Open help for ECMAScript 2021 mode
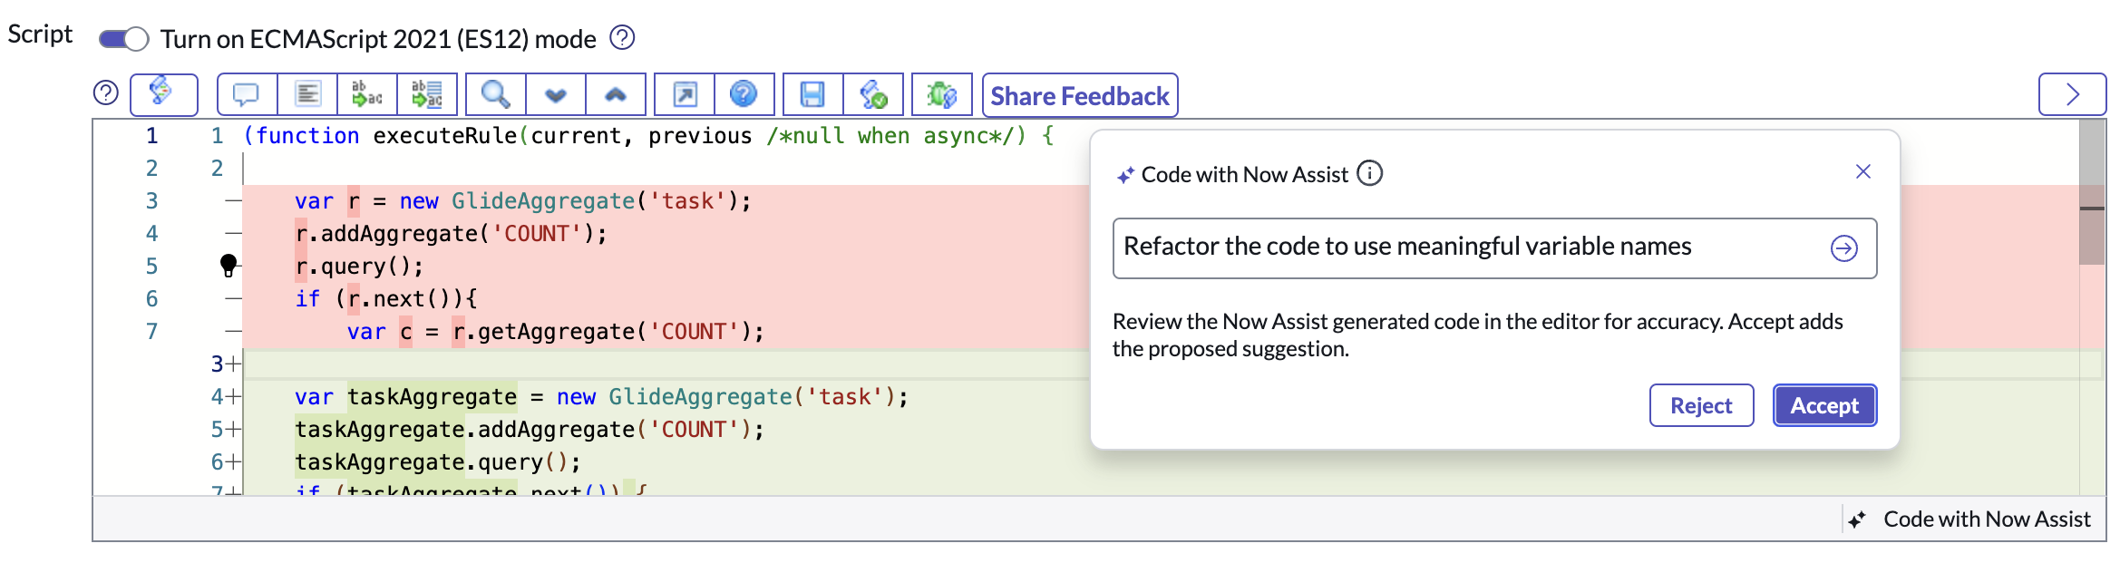 (622, 38)
